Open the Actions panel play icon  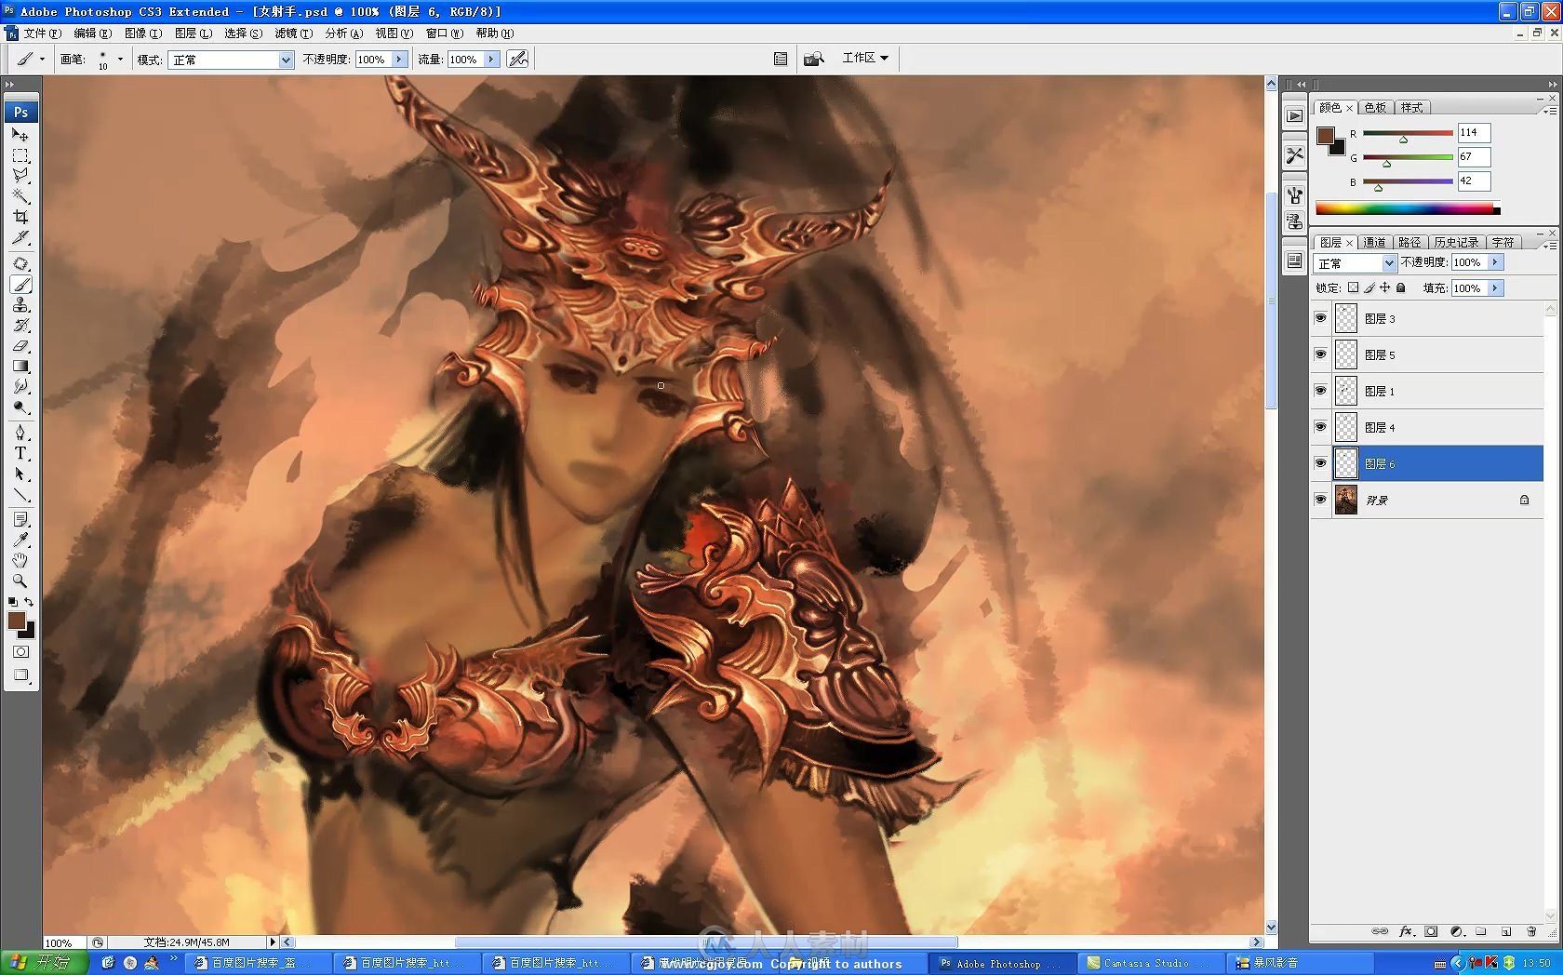[x=1294, y=115]
